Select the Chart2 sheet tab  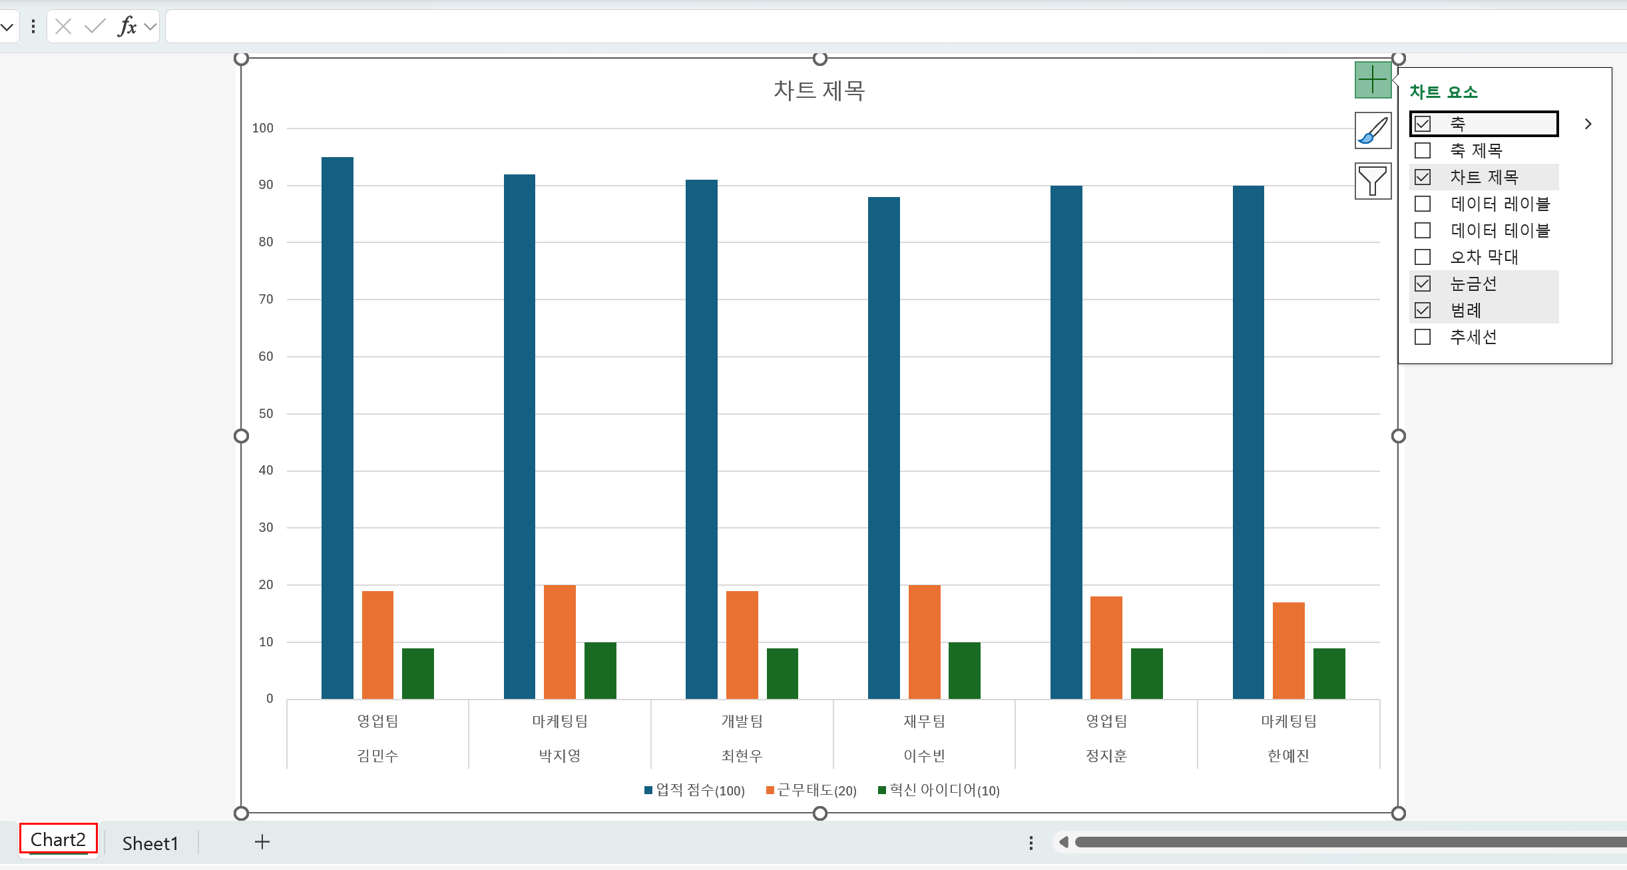tap(58, 839)
